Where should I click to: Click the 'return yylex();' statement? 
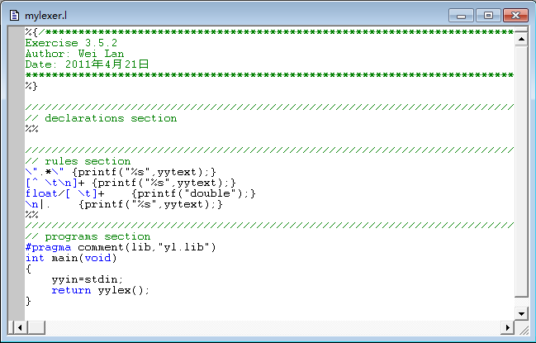(101, 290)
